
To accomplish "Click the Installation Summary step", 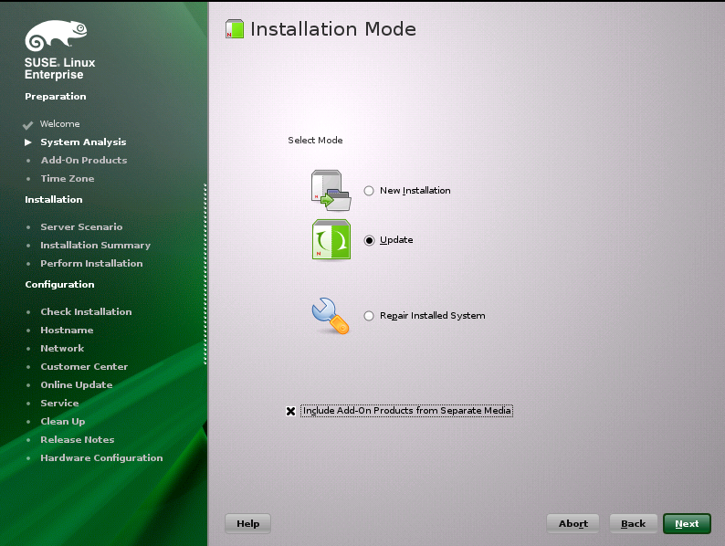I will [x=95, y=246].
